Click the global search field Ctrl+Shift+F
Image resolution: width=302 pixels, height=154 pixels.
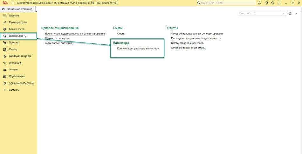click(x=226, y=3)
